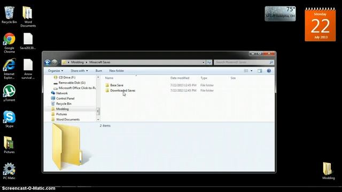The height and width of the screenshot is (192, 342).
Task: Click the weather gadget showing 75°
Action: (x=280, y=13)
